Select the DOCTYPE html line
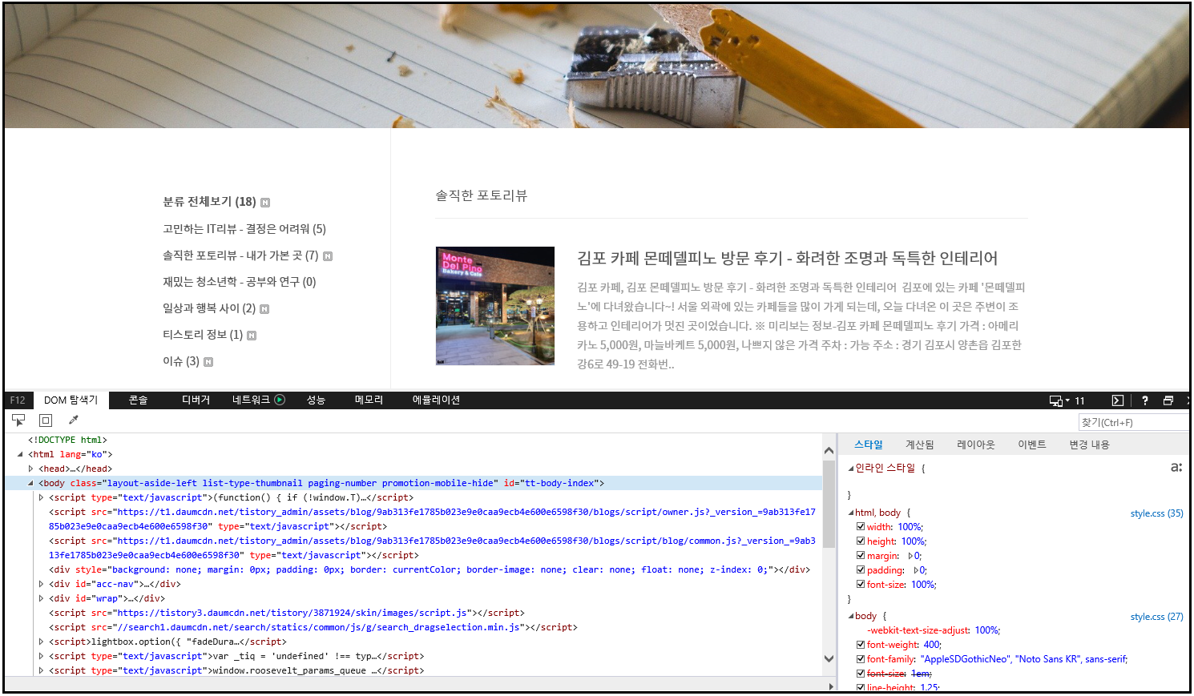The image size is (1194, 696). click(x=67, y=440)
